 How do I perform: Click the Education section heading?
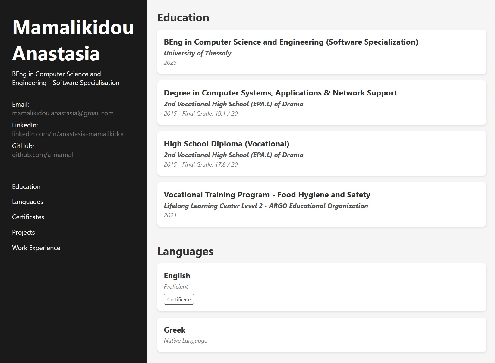click(184, 17)
